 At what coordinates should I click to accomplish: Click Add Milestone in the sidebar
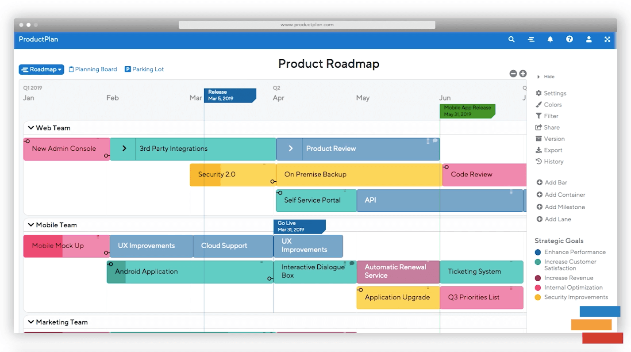(x=560, y=207)
